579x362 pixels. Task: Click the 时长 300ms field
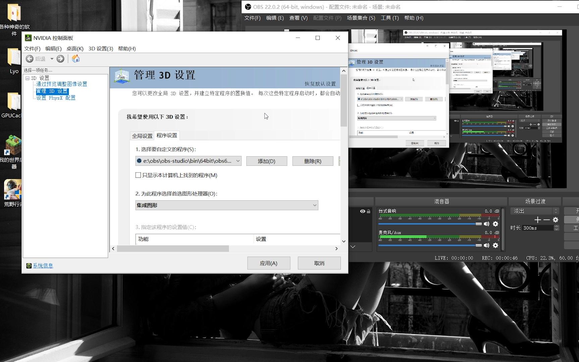pos(538,228)
